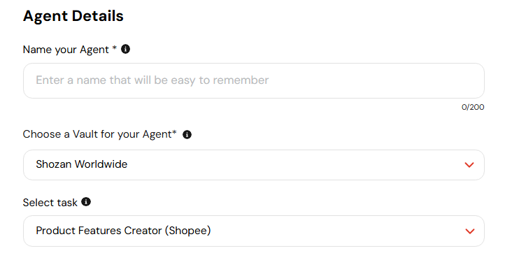Expand Select task list via its red chevron

coord(470,231)
